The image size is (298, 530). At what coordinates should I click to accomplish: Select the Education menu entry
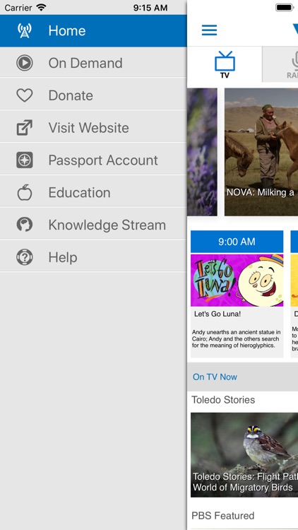point(93,193)
